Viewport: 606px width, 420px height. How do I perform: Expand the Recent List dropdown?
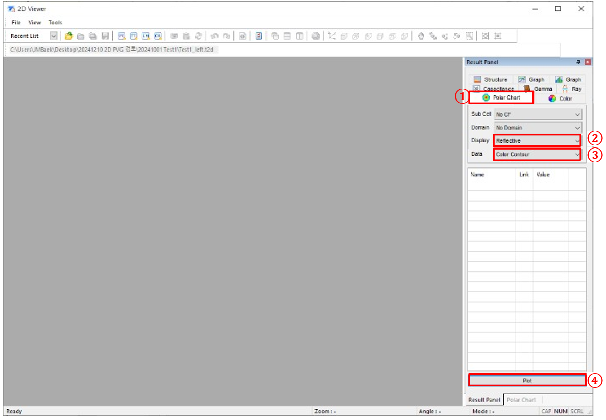click(x=54, y=36)
